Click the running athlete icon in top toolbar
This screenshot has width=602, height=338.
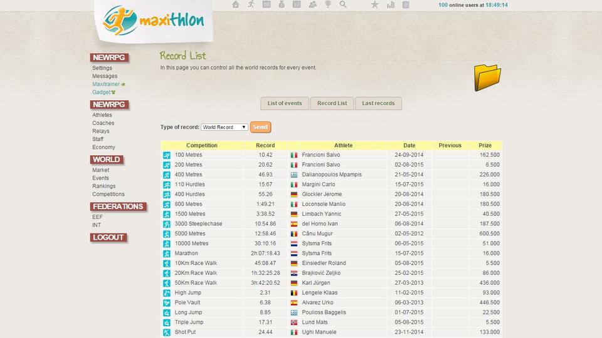251,4
